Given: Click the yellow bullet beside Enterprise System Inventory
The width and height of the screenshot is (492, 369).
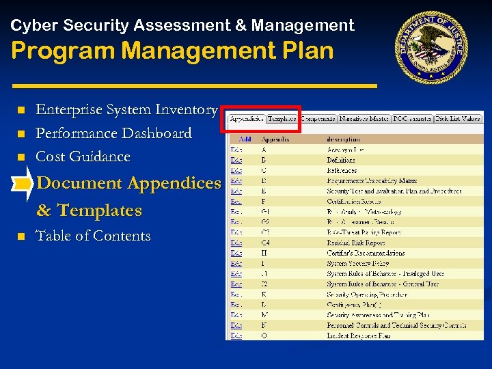Looking at the screenshot, I should click(21, 110).
